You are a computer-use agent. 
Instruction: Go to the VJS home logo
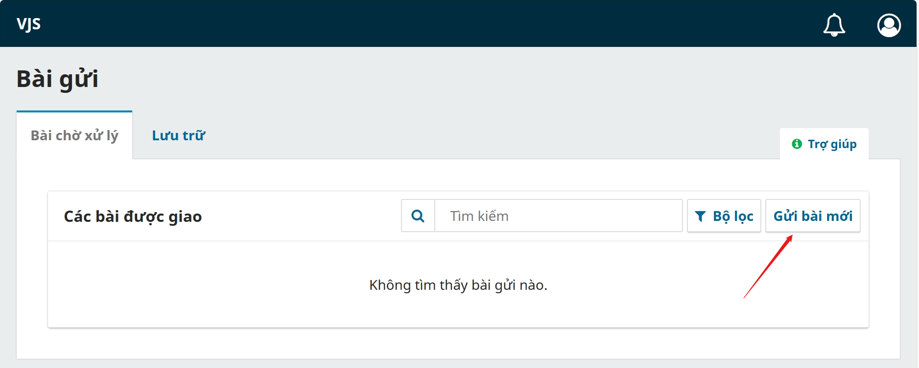tap(28, 23)
